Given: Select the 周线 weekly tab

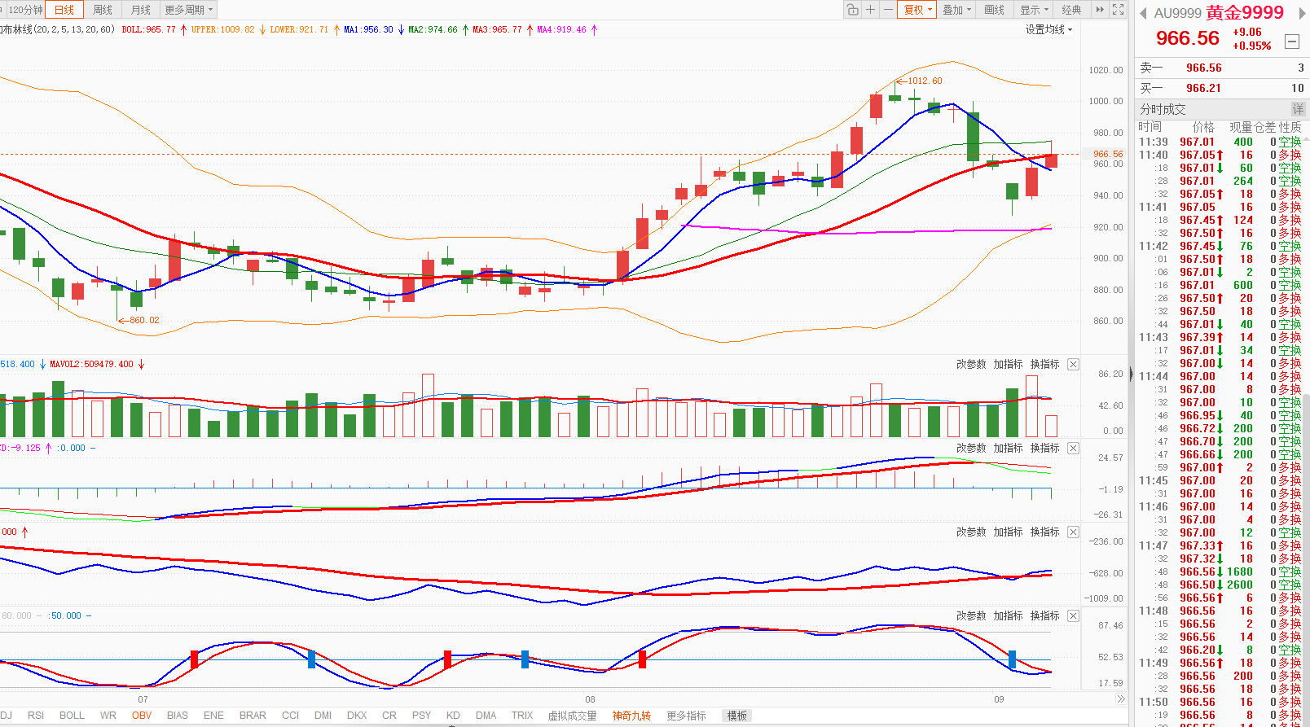Looking at the screenshot, I should point(103,10).
